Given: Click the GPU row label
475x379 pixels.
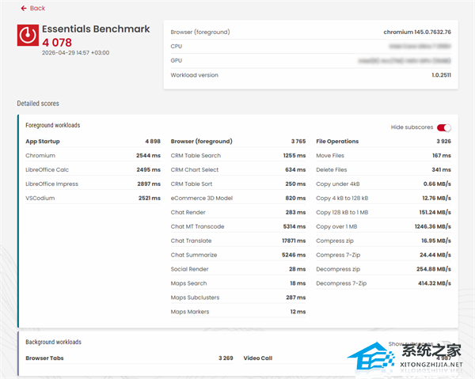Looking at the screenshot, I should tap(177, 61).
